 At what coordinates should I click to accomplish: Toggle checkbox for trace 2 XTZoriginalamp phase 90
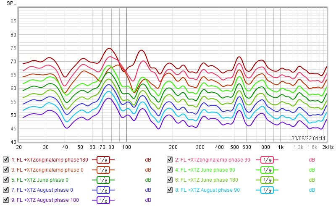170,159
